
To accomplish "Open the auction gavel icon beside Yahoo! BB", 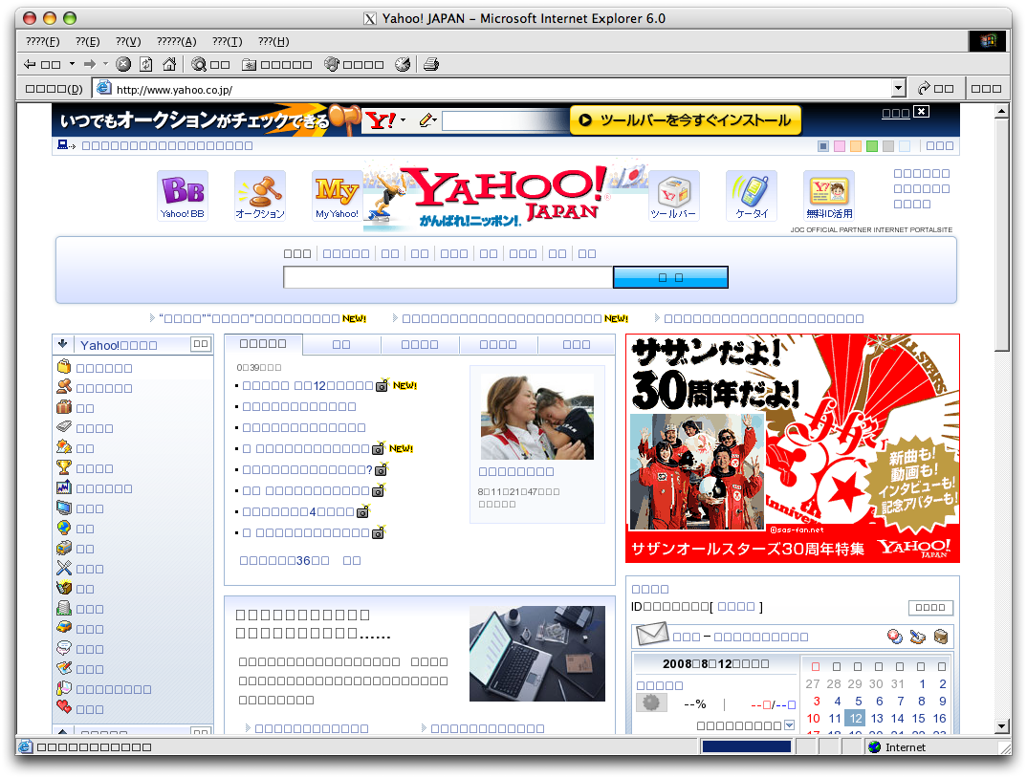I will tap(260, 195).
